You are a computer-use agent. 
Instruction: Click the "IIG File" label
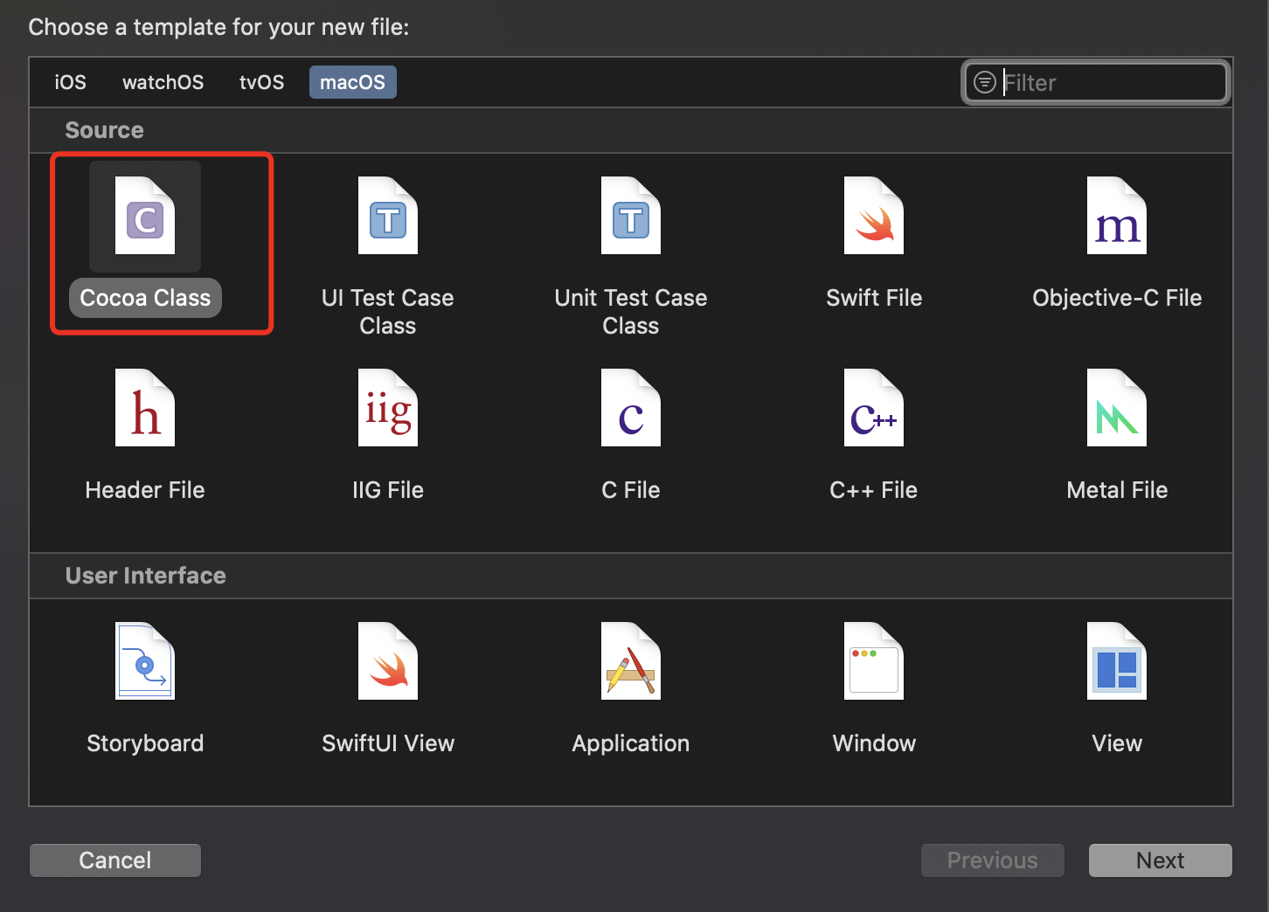(388, 490)
